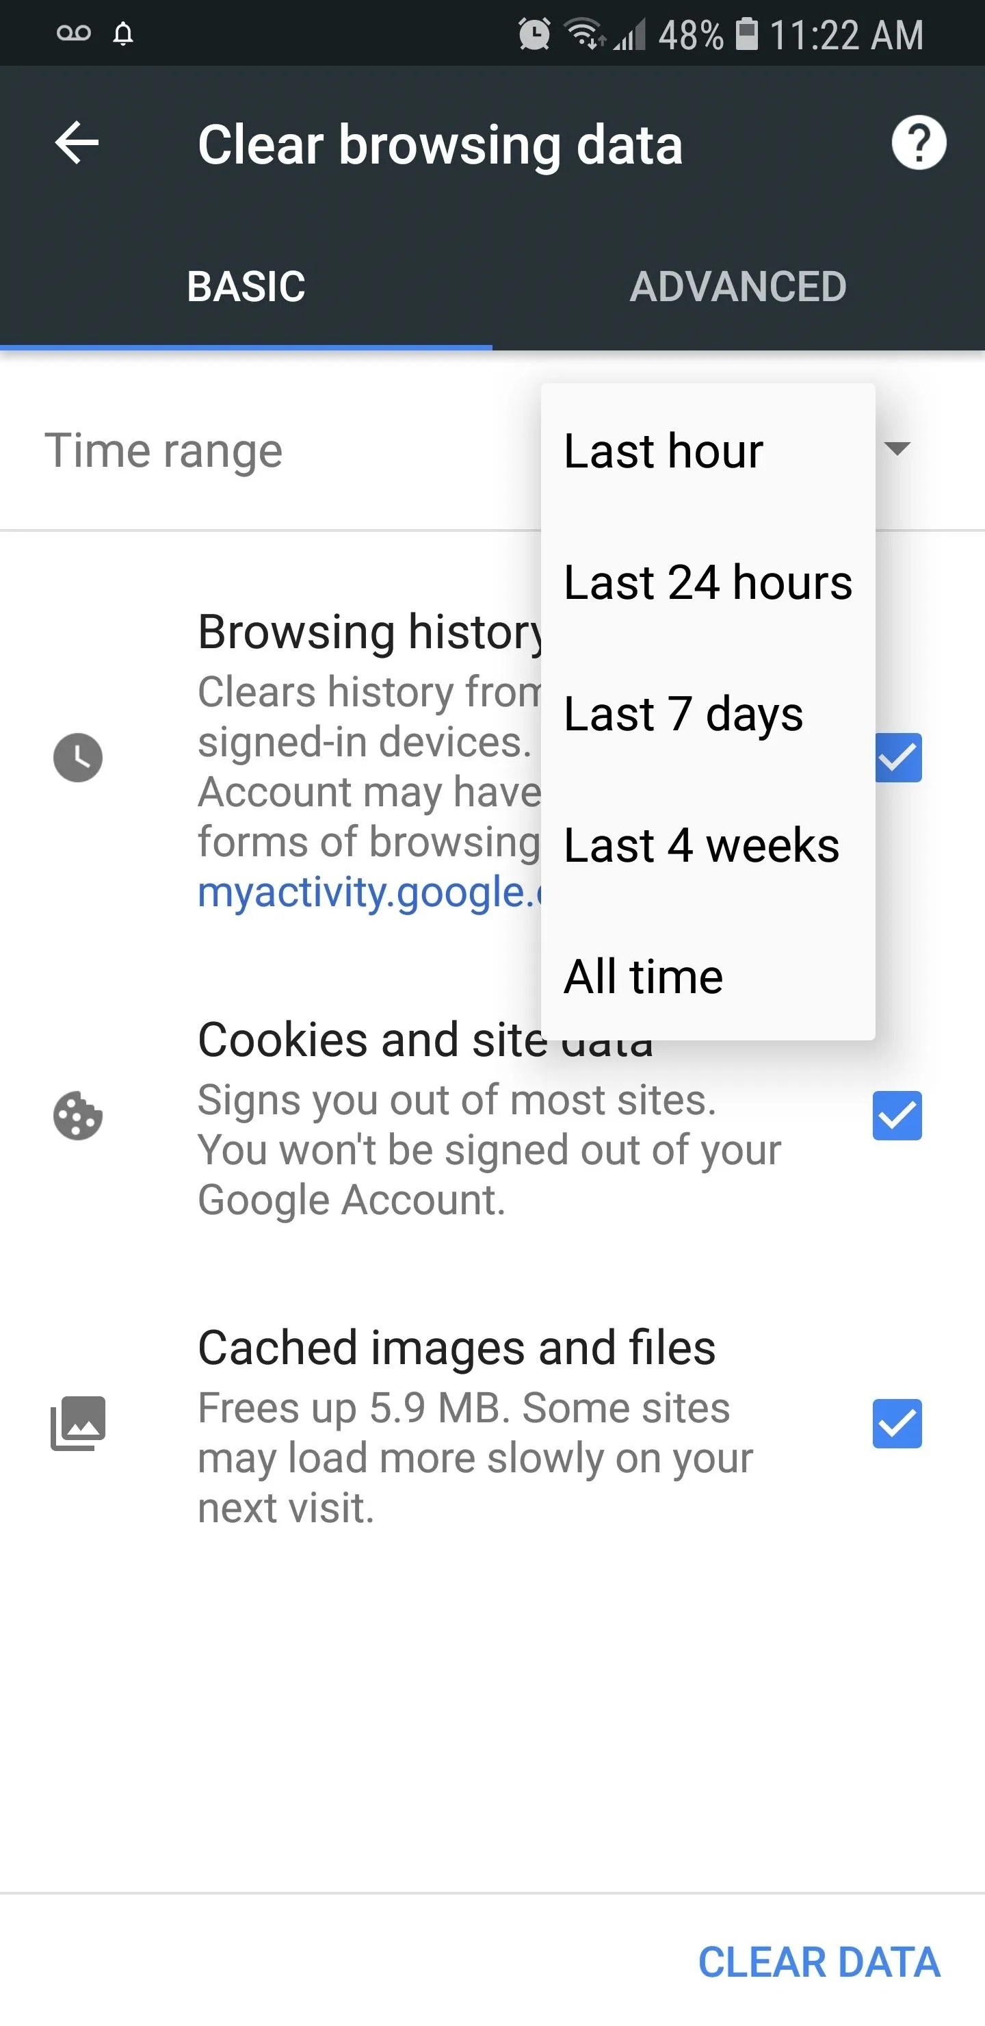Switch to the ADVANCED tab

click(x=738, y=286)
